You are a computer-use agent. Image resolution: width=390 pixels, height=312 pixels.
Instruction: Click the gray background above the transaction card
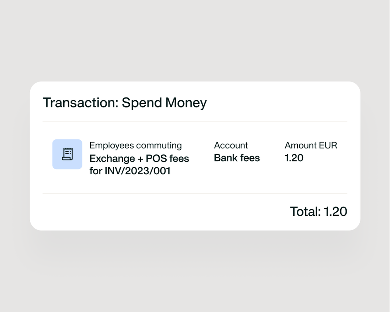tap(195, 40)
